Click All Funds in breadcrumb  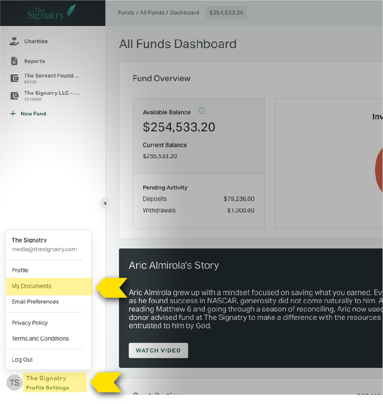coord(152,13)
